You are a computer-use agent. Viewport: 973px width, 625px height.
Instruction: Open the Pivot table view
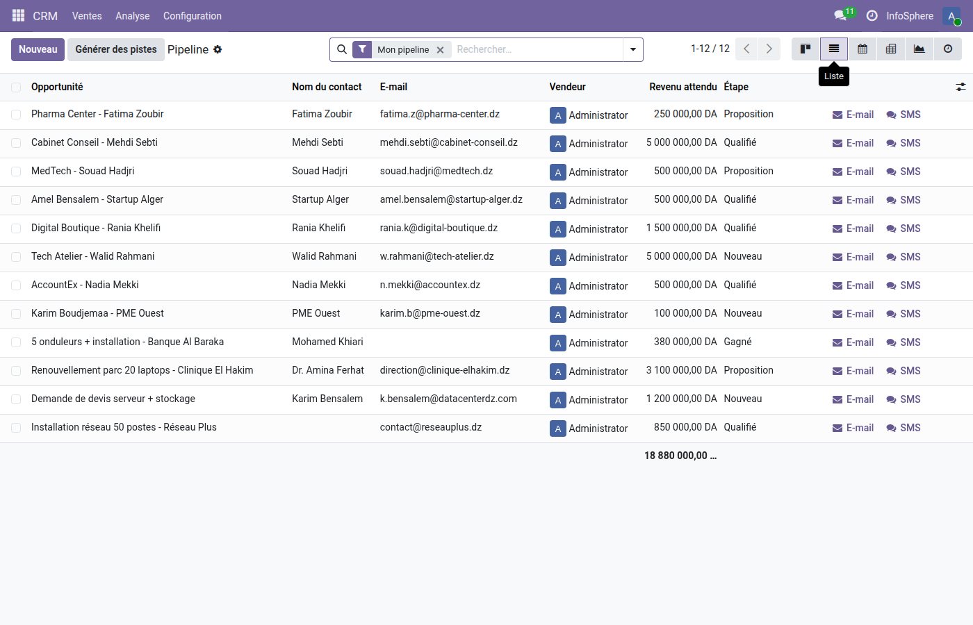[x=891, y=49]
